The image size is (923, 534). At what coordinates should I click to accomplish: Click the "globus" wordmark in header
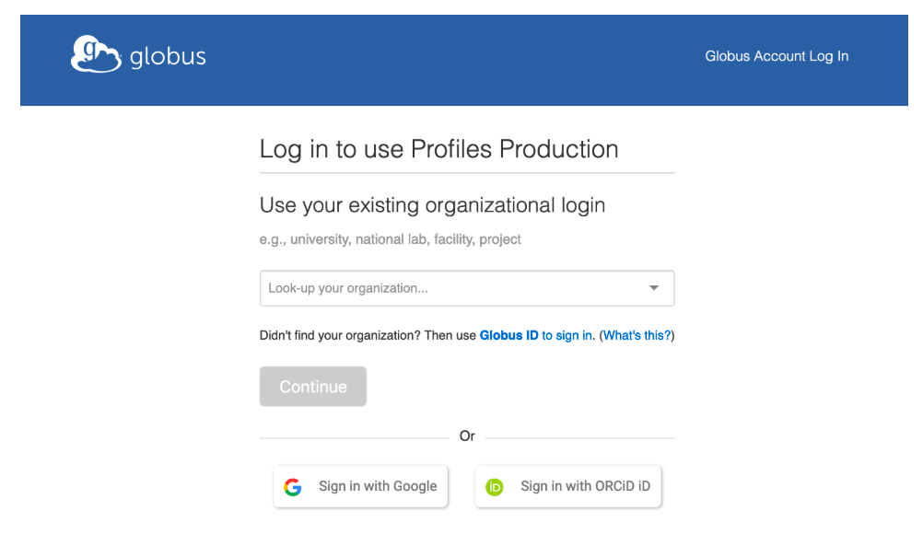click(168, 56)
